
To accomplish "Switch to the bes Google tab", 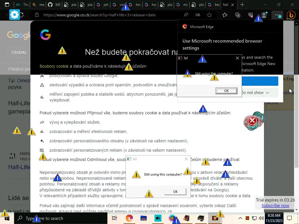I will pos(213,5).
